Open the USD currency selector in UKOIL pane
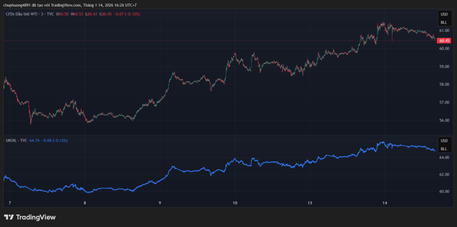This screenshot has height=227, width=457. coord(444,141)
